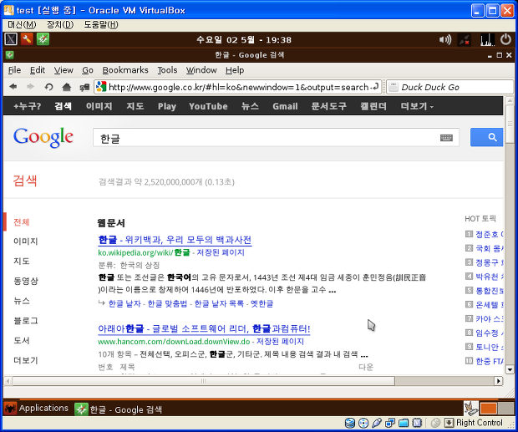
Task: Click the blue magnifier search button
Action: (x=486, y=137)
